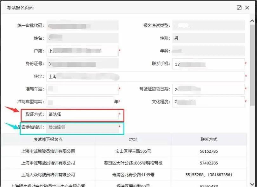Click the 地址 column header
257x187 pixels.
[x=133, y=139]
